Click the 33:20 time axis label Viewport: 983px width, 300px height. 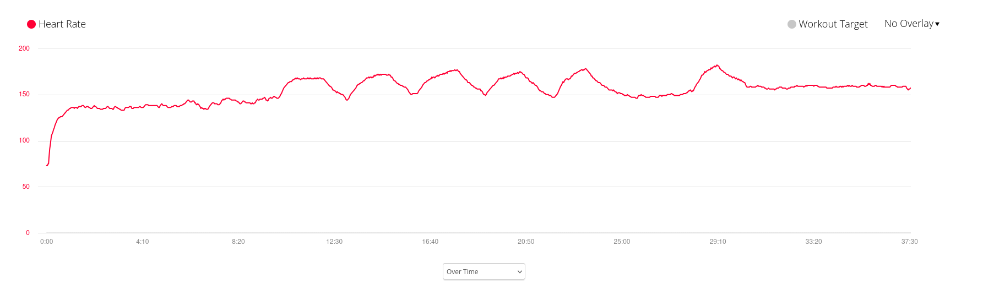(x=813, y=242)
